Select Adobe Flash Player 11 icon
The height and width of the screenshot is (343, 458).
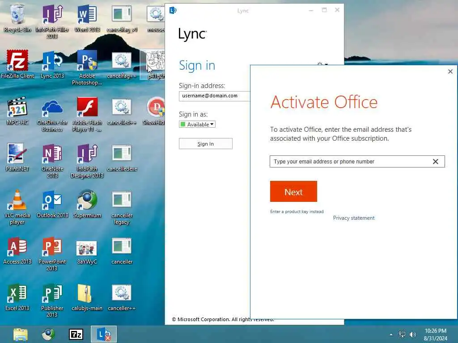(87, 114)
